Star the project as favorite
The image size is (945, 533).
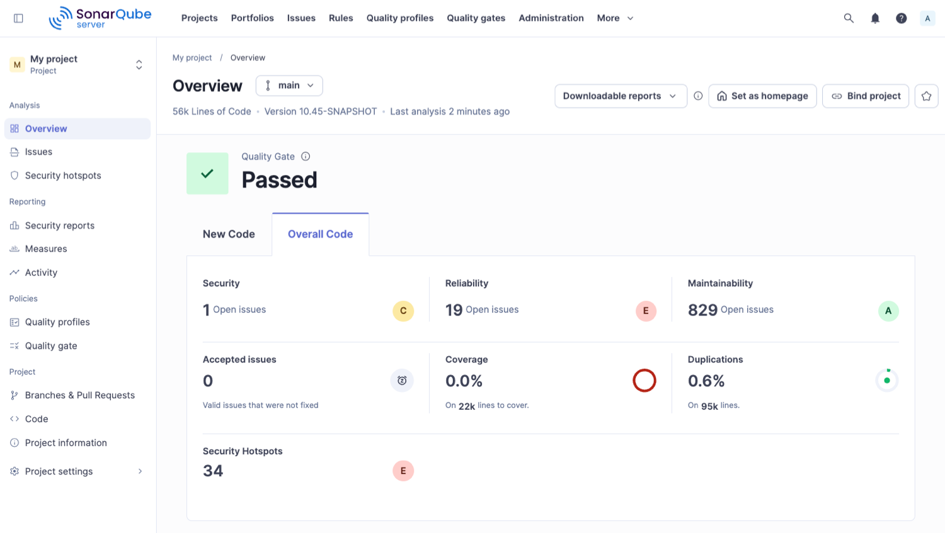(926, 96)
